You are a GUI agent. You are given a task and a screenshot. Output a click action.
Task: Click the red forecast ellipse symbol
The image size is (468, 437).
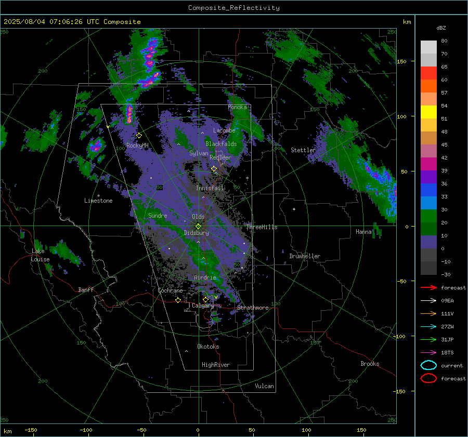tap(428, 378)
